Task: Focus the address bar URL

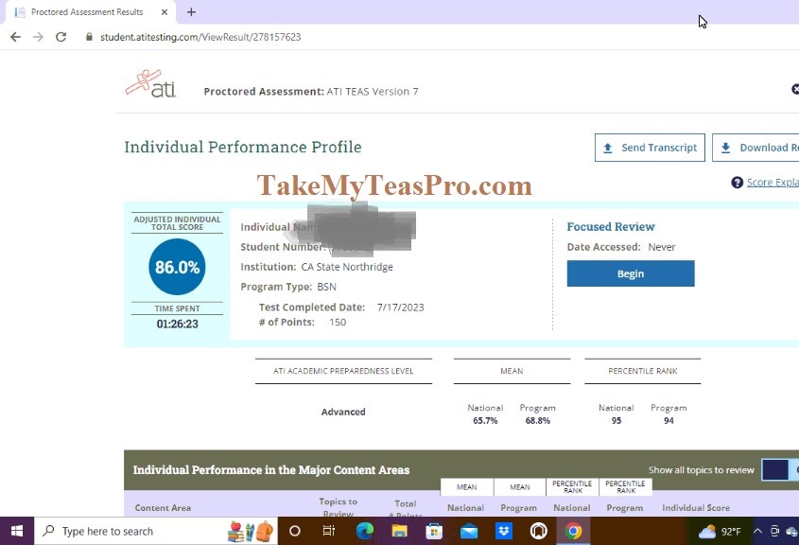Action: pos(200,37)
